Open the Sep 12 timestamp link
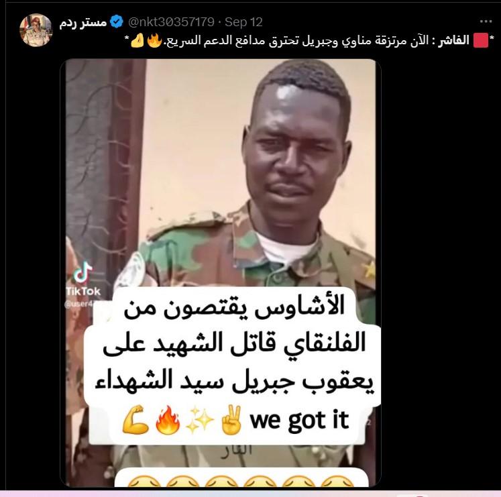 [x=243, y=22]
